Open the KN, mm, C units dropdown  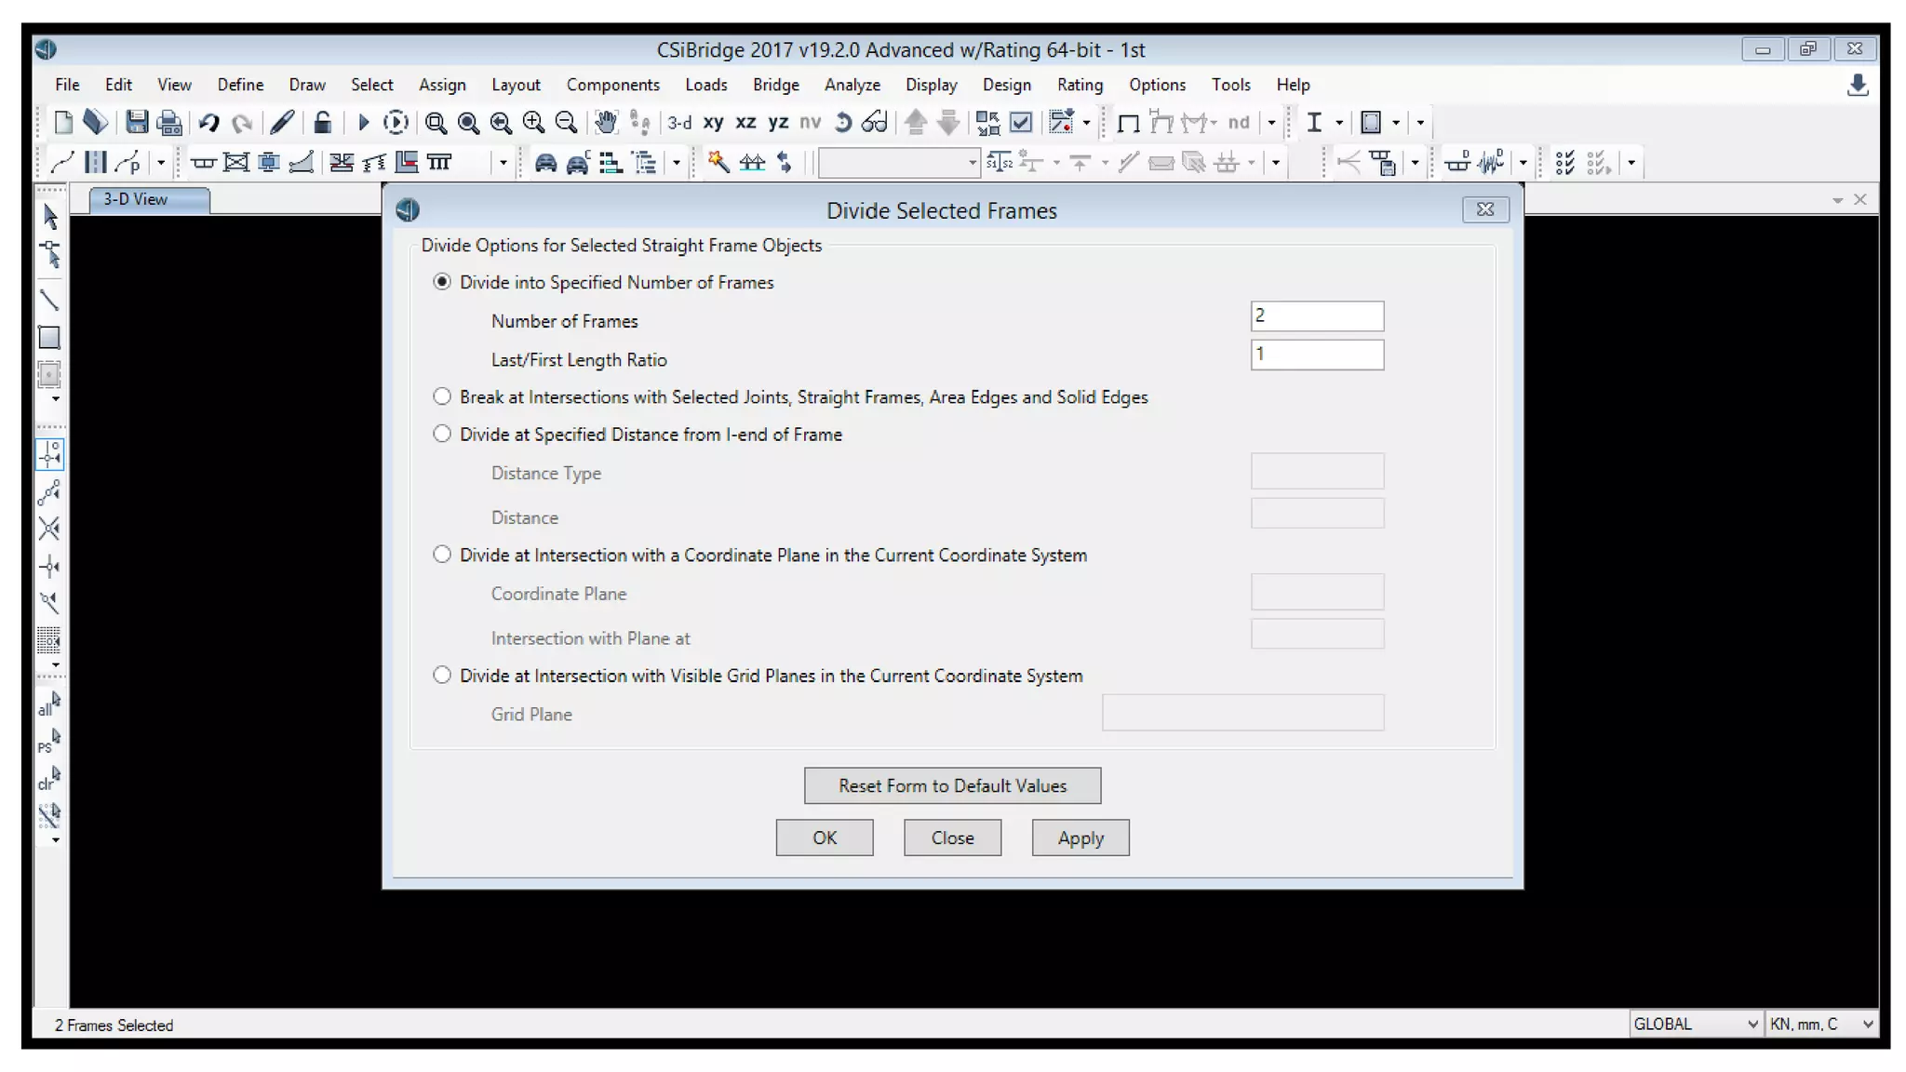[x=1867, y=1024]
